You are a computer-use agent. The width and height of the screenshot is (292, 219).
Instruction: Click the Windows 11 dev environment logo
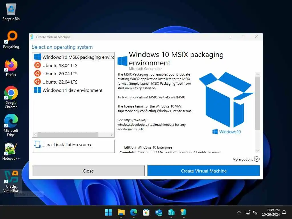[x=37, y=90]
